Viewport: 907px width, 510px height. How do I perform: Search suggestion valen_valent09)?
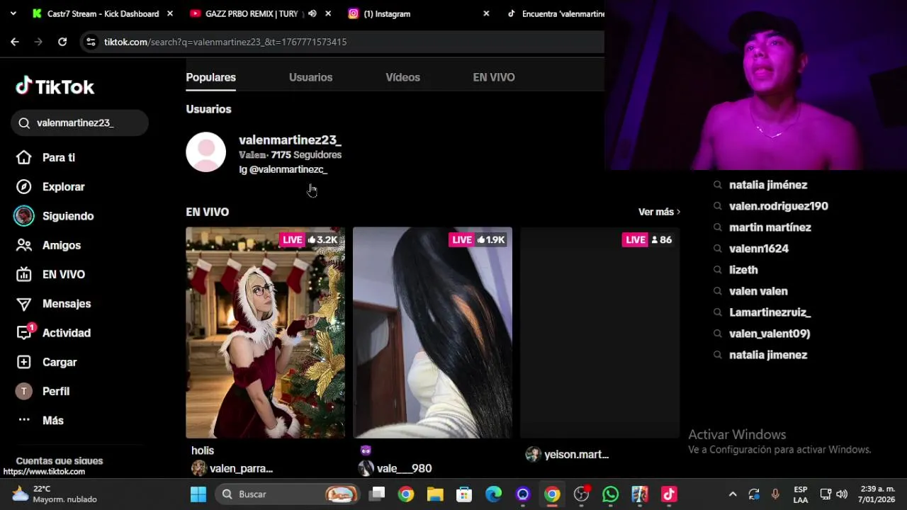coord(770,334)
